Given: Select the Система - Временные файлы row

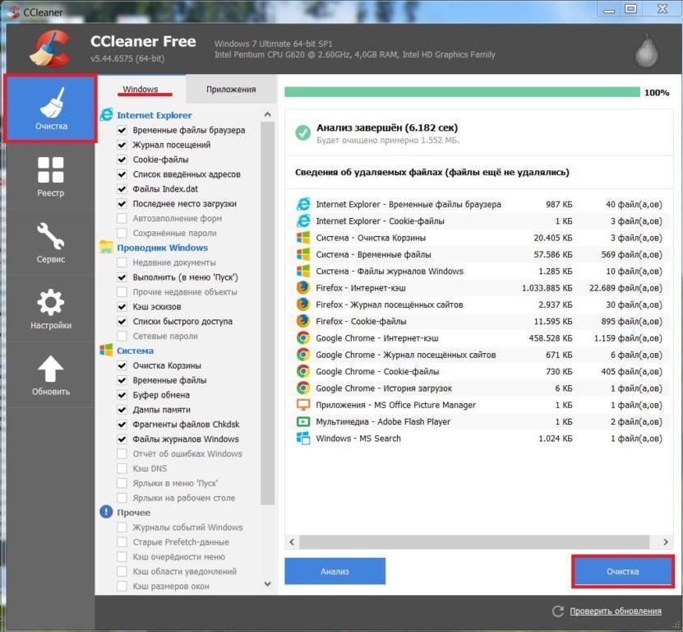Looking at the screenshot, I should pos(478,254).
